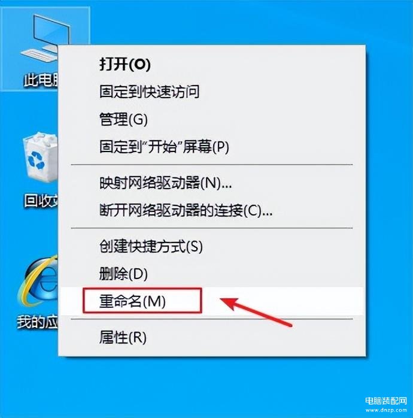
Task: Click the red arrow pointing at 重命名
Action: point(256,311)
